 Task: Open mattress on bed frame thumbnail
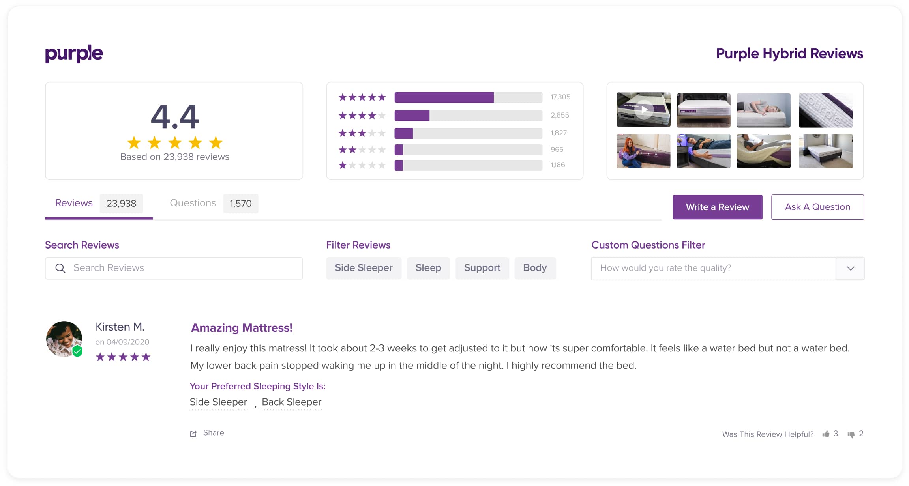pyautogui.click(x=703, y=110)
